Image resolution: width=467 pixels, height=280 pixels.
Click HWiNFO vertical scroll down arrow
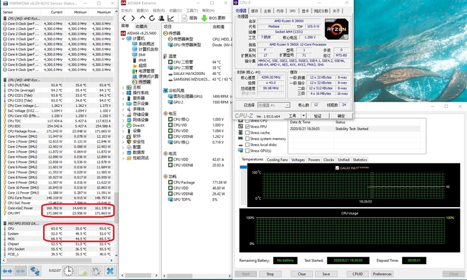coord(116,255)
